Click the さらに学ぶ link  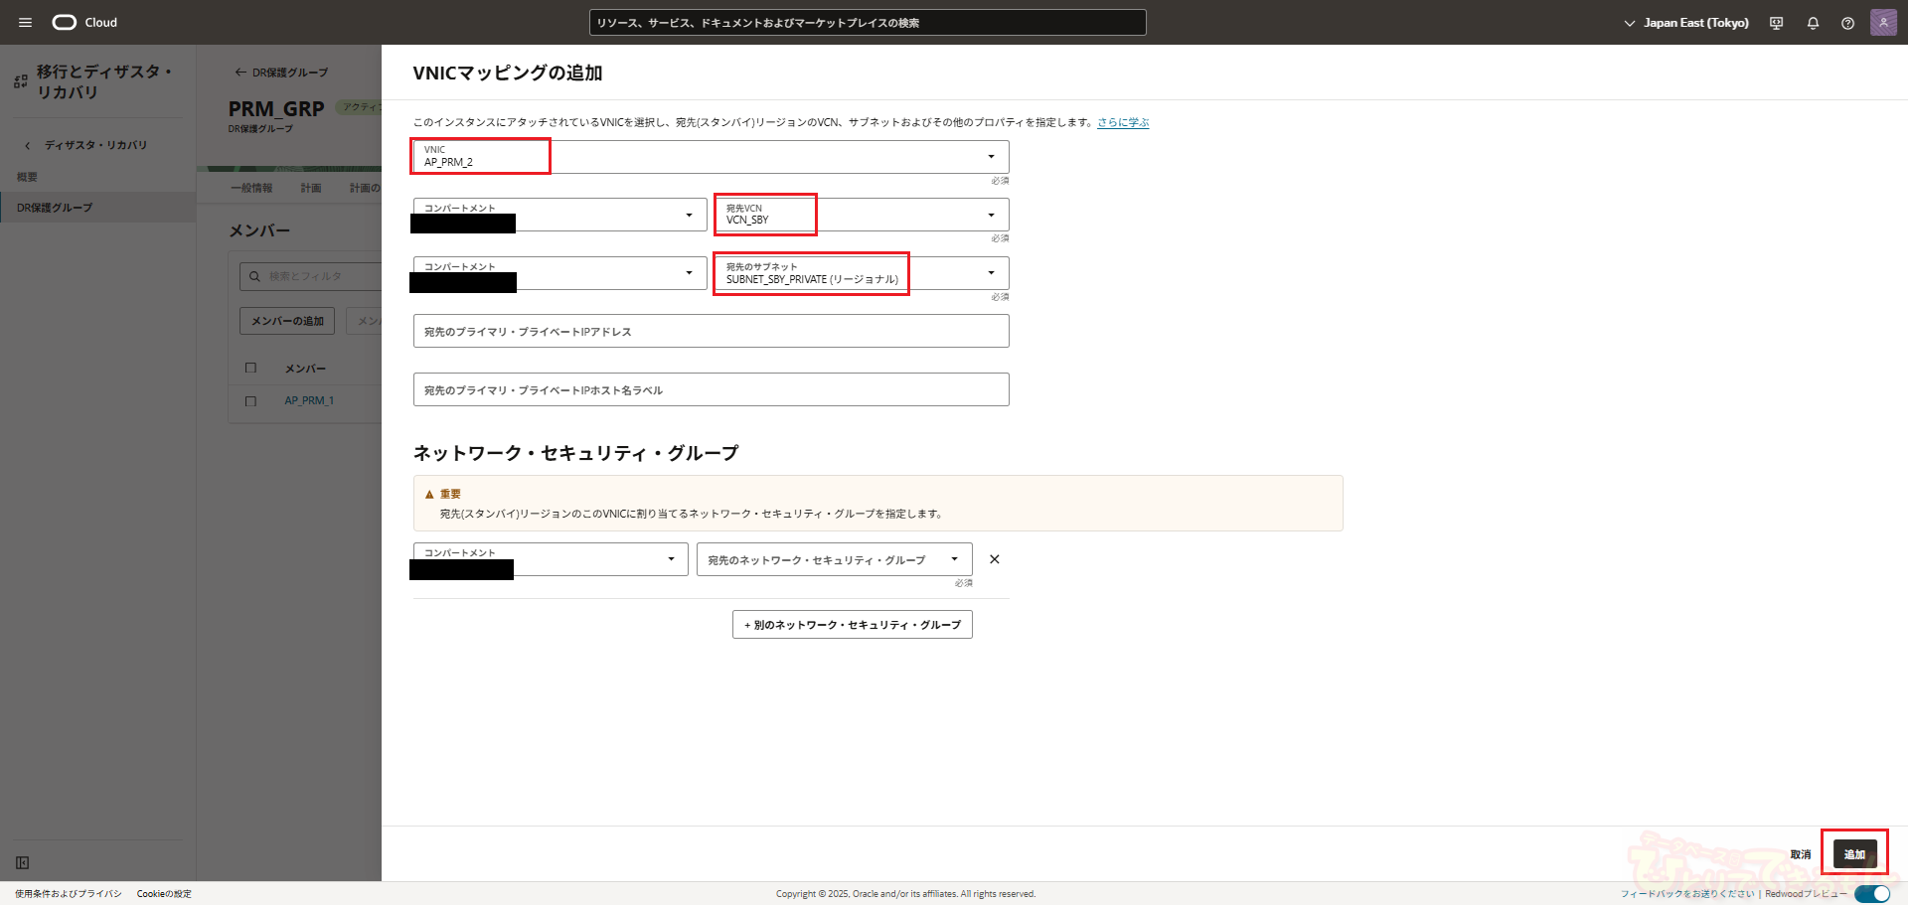point(1123,122)
